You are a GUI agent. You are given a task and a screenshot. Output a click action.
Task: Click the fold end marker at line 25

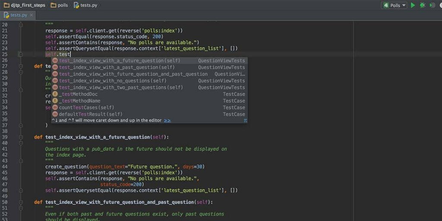pyautogui.click(x=21, y=54)
